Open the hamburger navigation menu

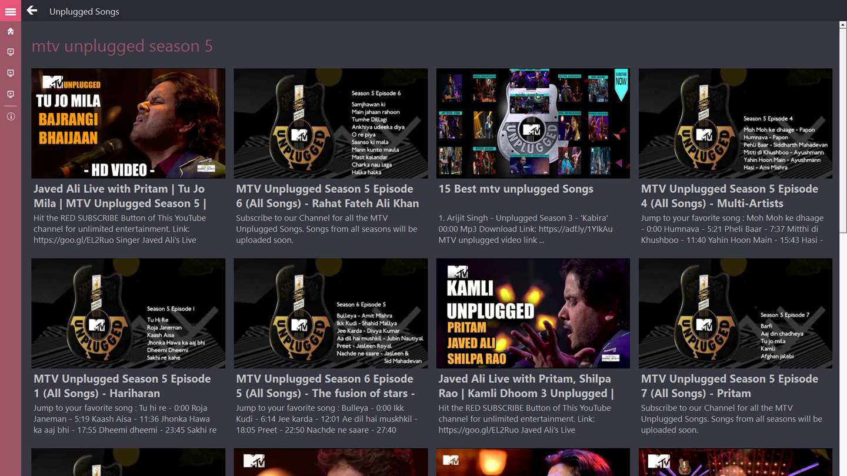point(11,11)
